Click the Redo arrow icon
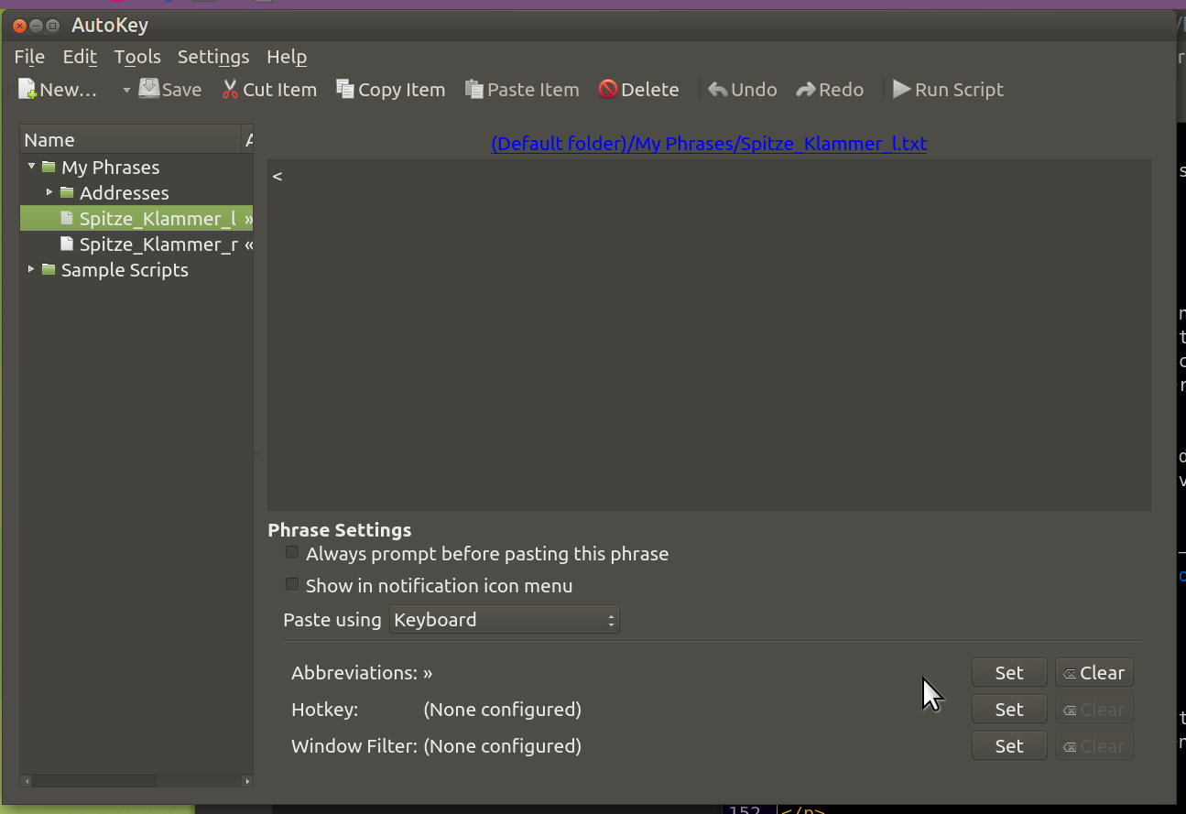This screenshot has width=1186, height=814. click(806, 90)
